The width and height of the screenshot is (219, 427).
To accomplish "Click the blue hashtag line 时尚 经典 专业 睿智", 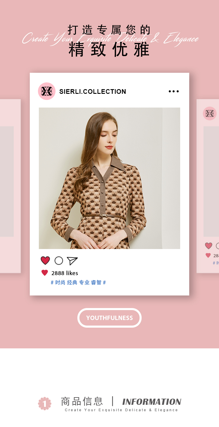I will click(x=78, y=283).
